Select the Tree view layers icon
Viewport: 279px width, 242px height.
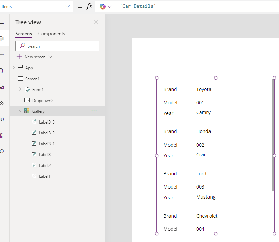point(2,38)
